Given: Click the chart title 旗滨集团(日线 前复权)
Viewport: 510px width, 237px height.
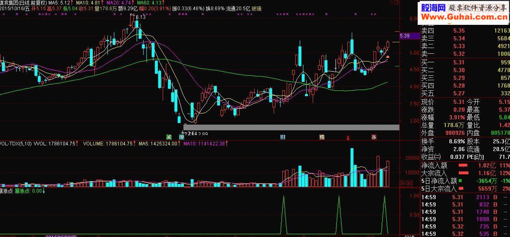Looking at the screenshot, I should tap(23, 2).
